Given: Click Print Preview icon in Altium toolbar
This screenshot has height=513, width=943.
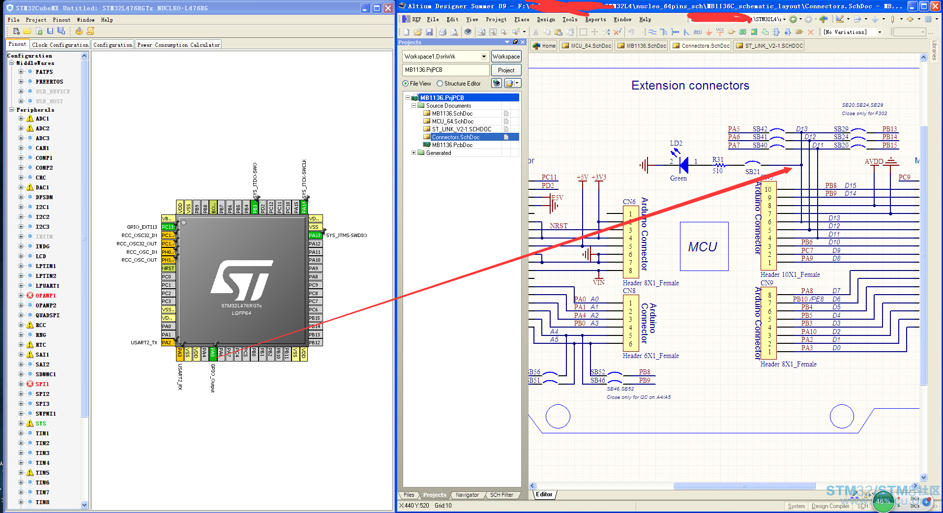Looking at the screenshot, I should coord(454,32).
